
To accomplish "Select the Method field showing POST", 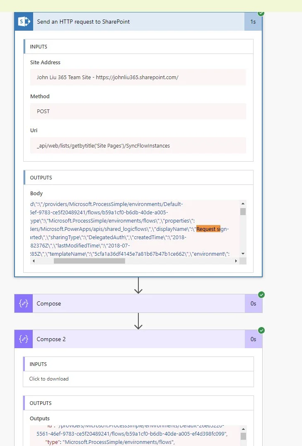I will click(x=138, y=111).
